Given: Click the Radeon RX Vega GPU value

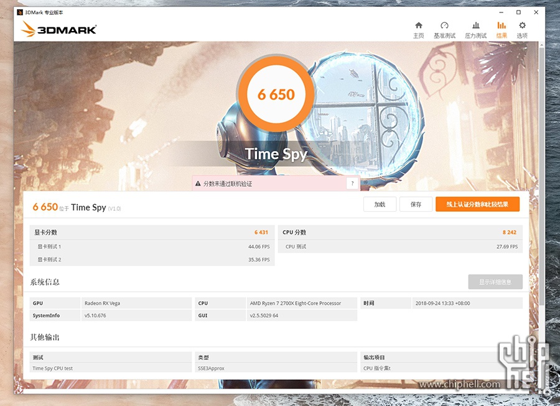Looking at the screenshot, I should click(102, 304).
